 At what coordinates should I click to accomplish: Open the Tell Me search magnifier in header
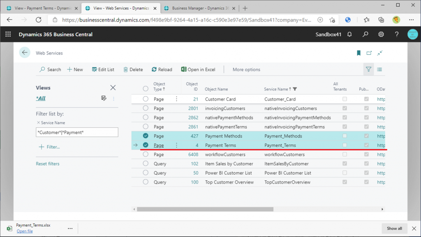tap(365, 35)
